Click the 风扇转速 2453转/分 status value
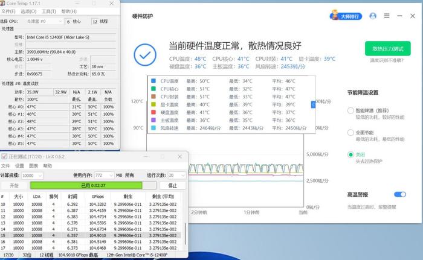The image size is (423, 260). [292, 66]
